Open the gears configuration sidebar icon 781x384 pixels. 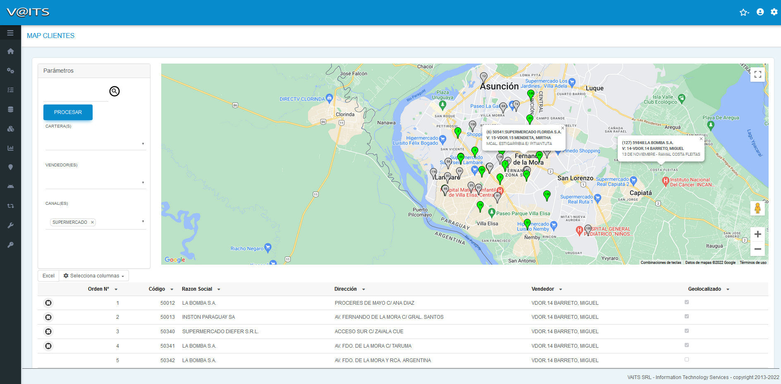point(10,71)
